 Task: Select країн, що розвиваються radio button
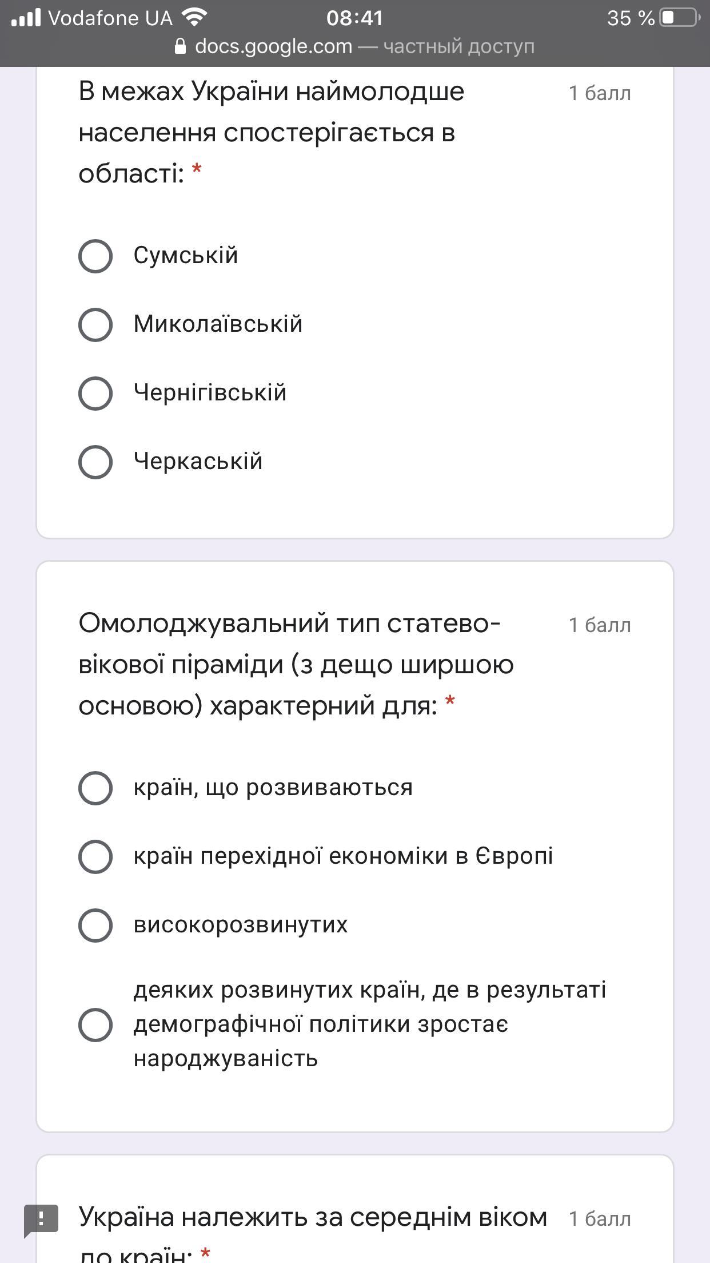click(x=95, y=788)
